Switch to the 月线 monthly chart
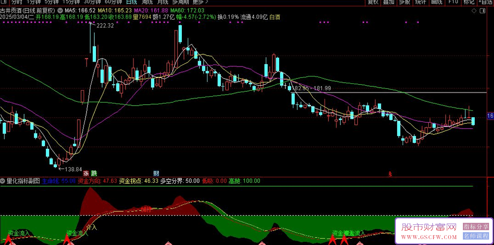Image resolution: width=494 pixels, height=245 pixels. tap(163, 2)
